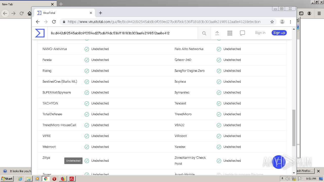Click the volume icon in system tray
The image size is (324, 182).
pos(288,179)
